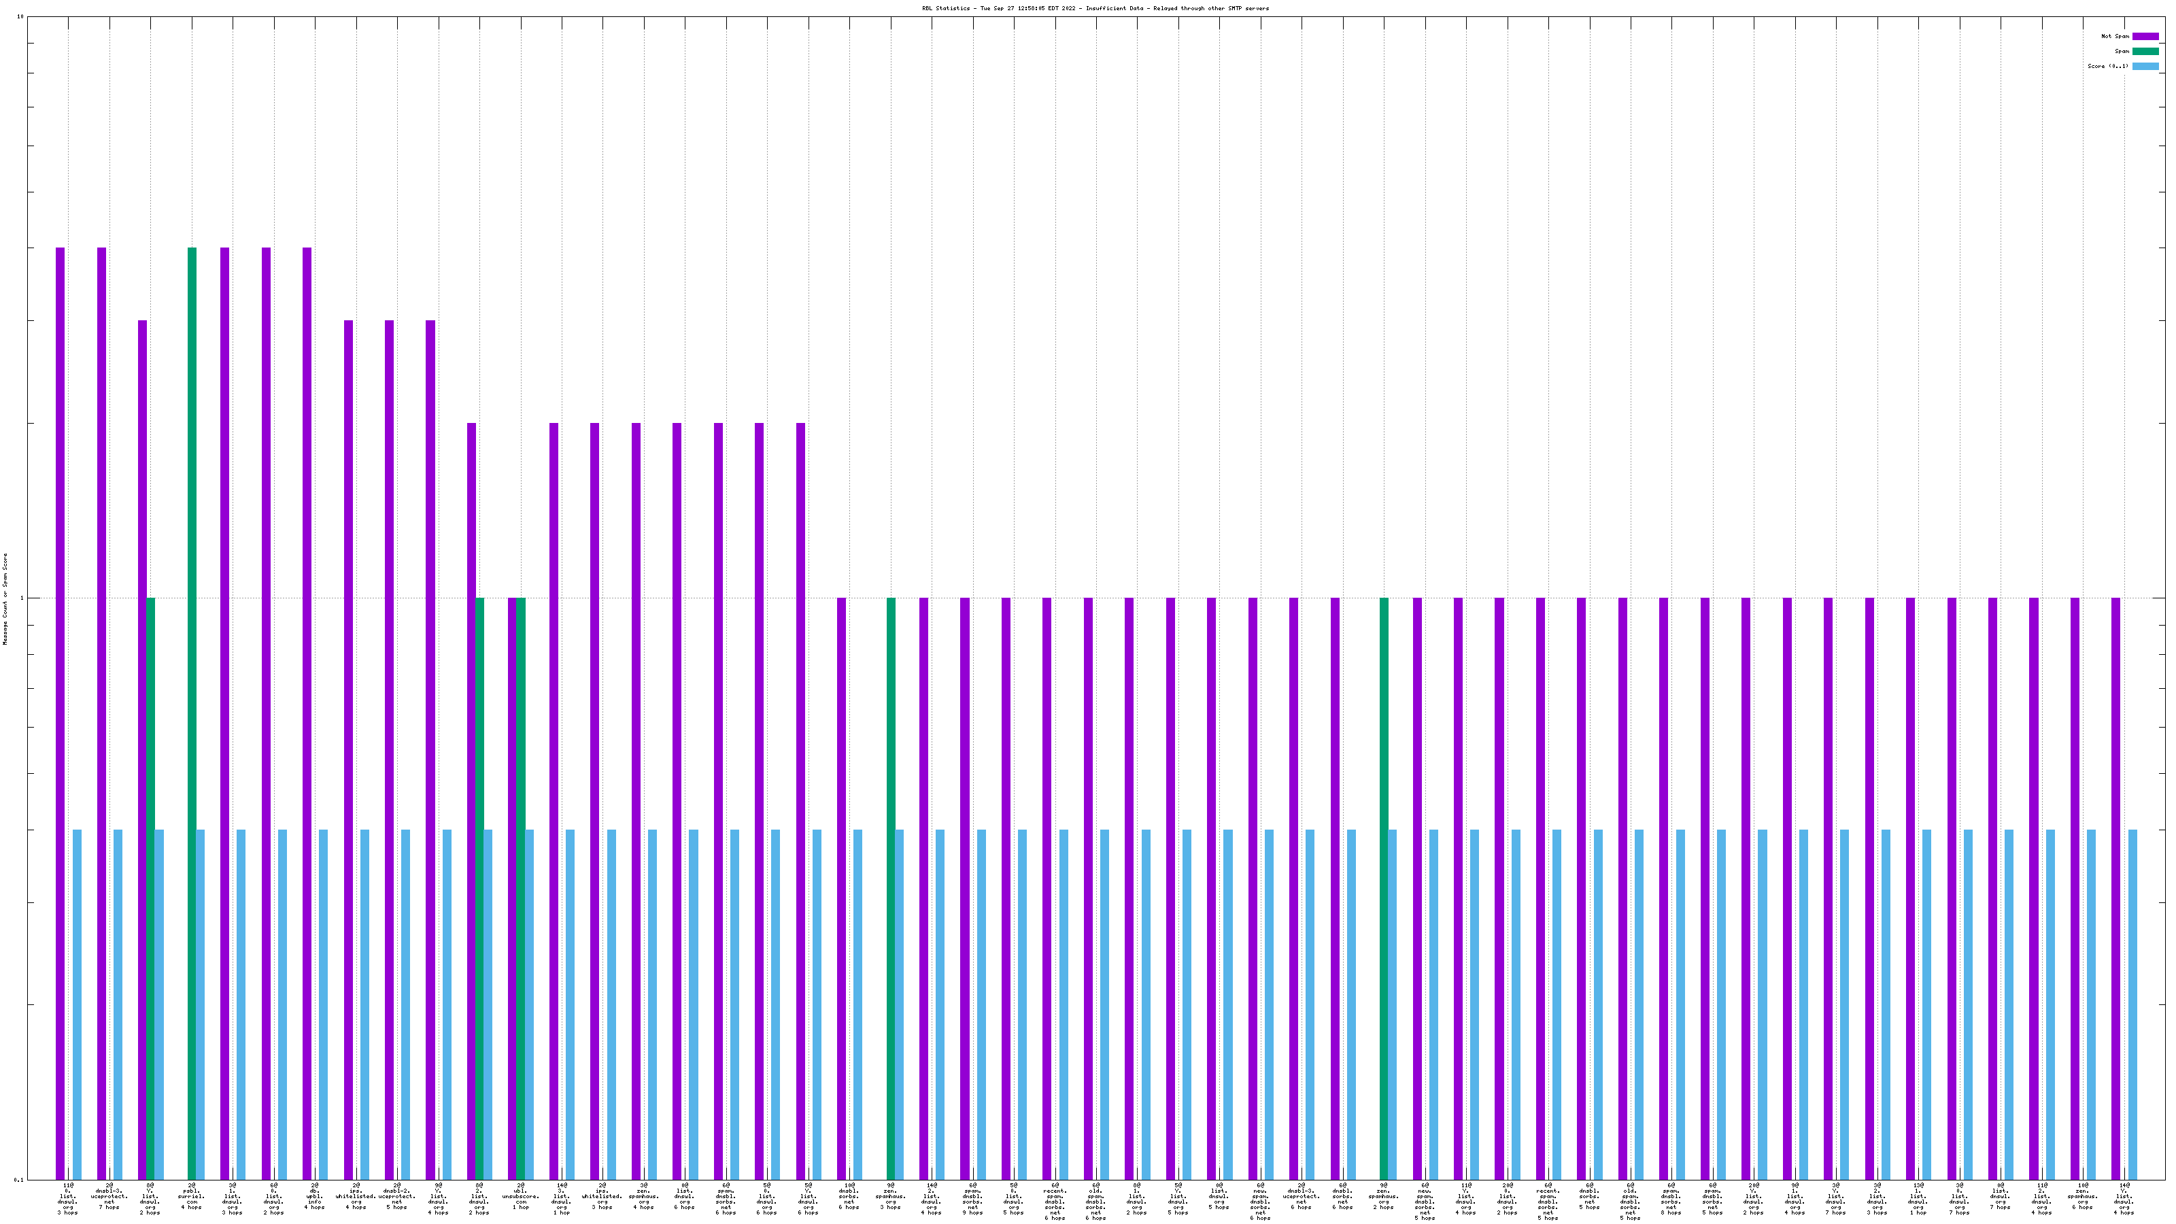
Task: Click the db.wpbl.info 4 hops label
Action: [314, 1196]
